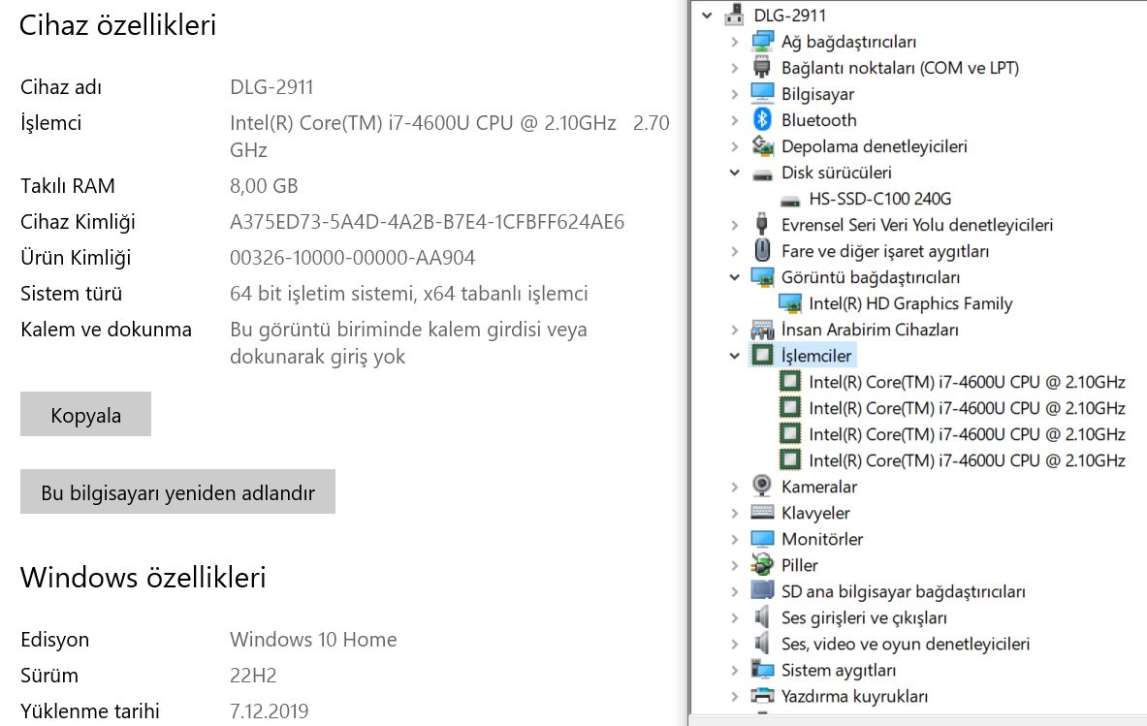
Task: Select Depolama denetleyicileri label
Action: click(875, 146)
